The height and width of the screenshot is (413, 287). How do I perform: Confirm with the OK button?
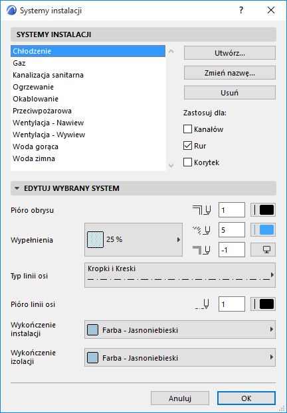(x=246, y=398)
